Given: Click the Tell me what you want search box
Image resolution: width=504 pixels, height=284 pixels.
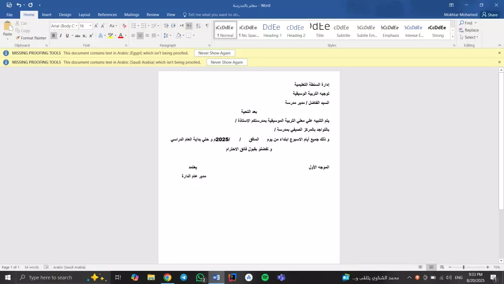Looking at the screenshot, I should 212,15.
